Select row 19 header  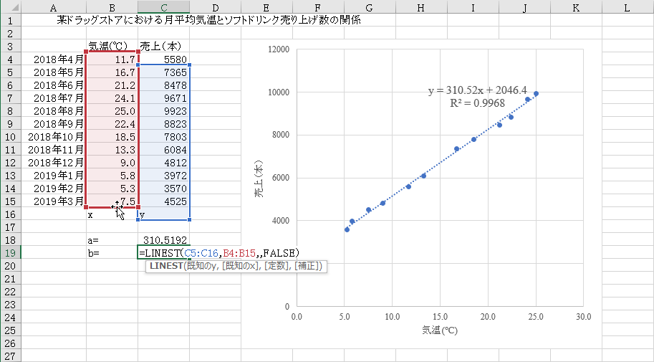10,253
